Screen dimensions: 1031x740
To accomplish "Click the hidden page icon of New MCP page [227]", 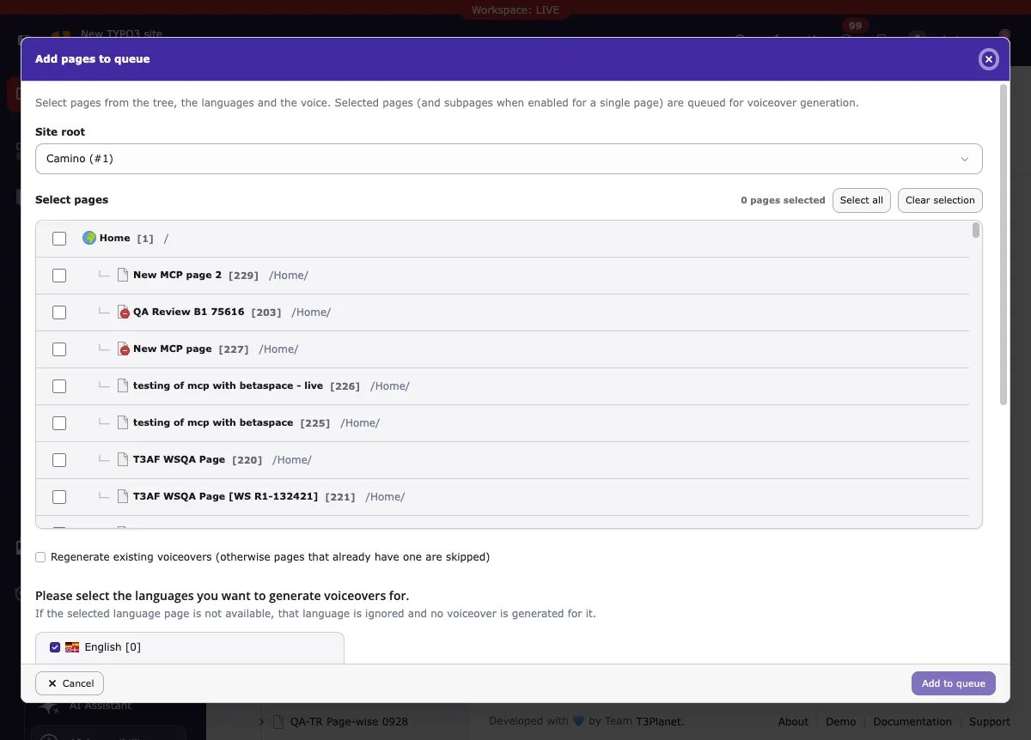I will click(123, 349).
